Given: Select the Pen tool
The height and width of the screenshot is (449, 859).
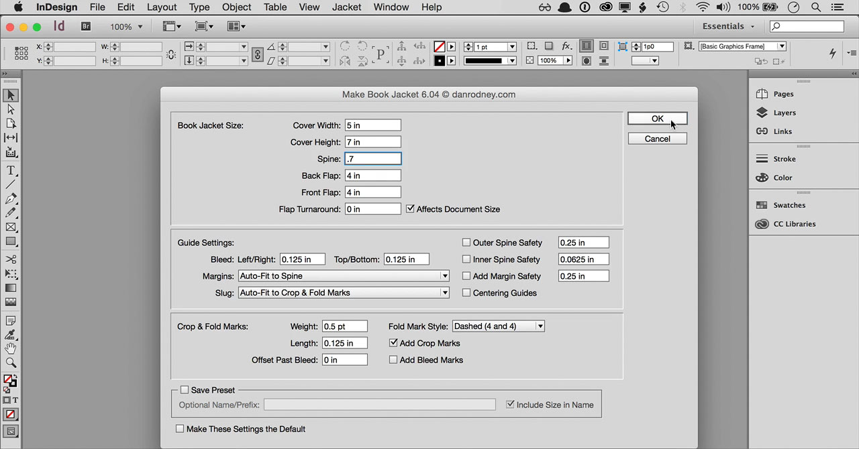Looking at the screenshot, I should (x=11, y=199).
